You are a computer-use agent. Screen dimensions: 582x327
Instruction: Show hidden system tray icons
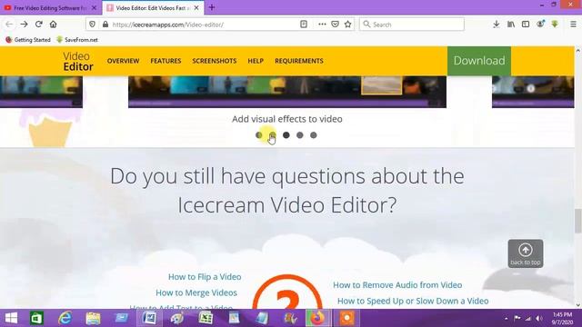click(506, 319)
